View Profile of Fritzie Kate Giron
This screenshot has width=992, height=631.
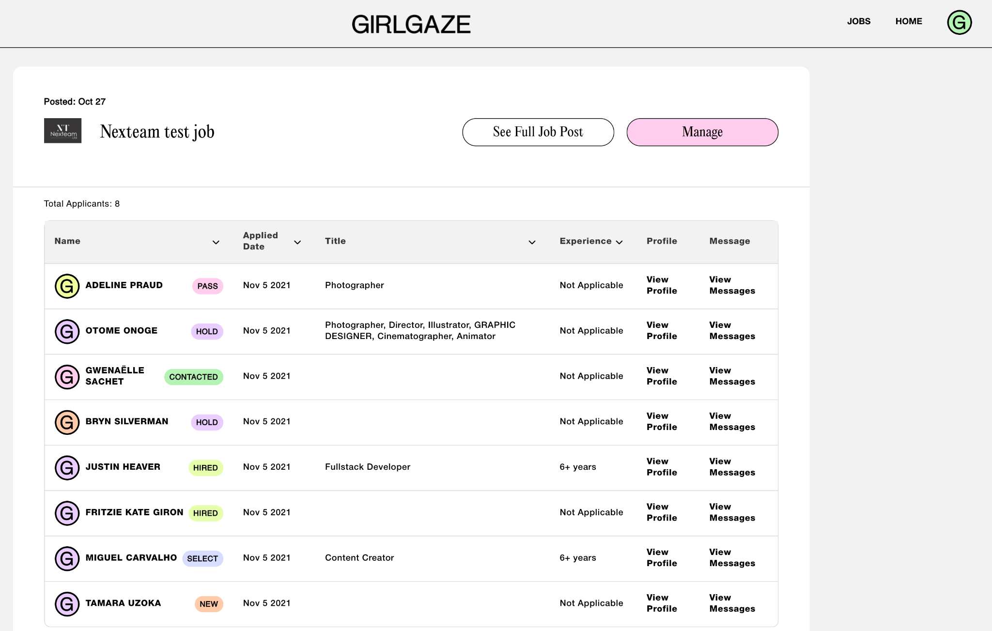click(662, 512)
